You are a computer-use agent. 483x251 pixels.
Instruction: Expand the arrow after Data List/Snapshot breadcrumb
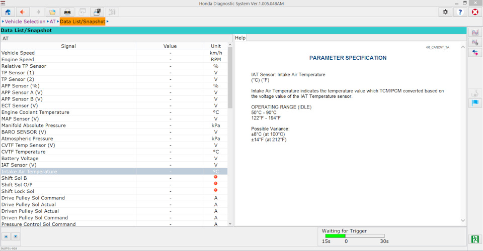(108, 22)
